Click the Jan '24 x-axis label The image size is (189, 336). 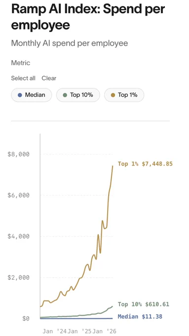(55, 331)
